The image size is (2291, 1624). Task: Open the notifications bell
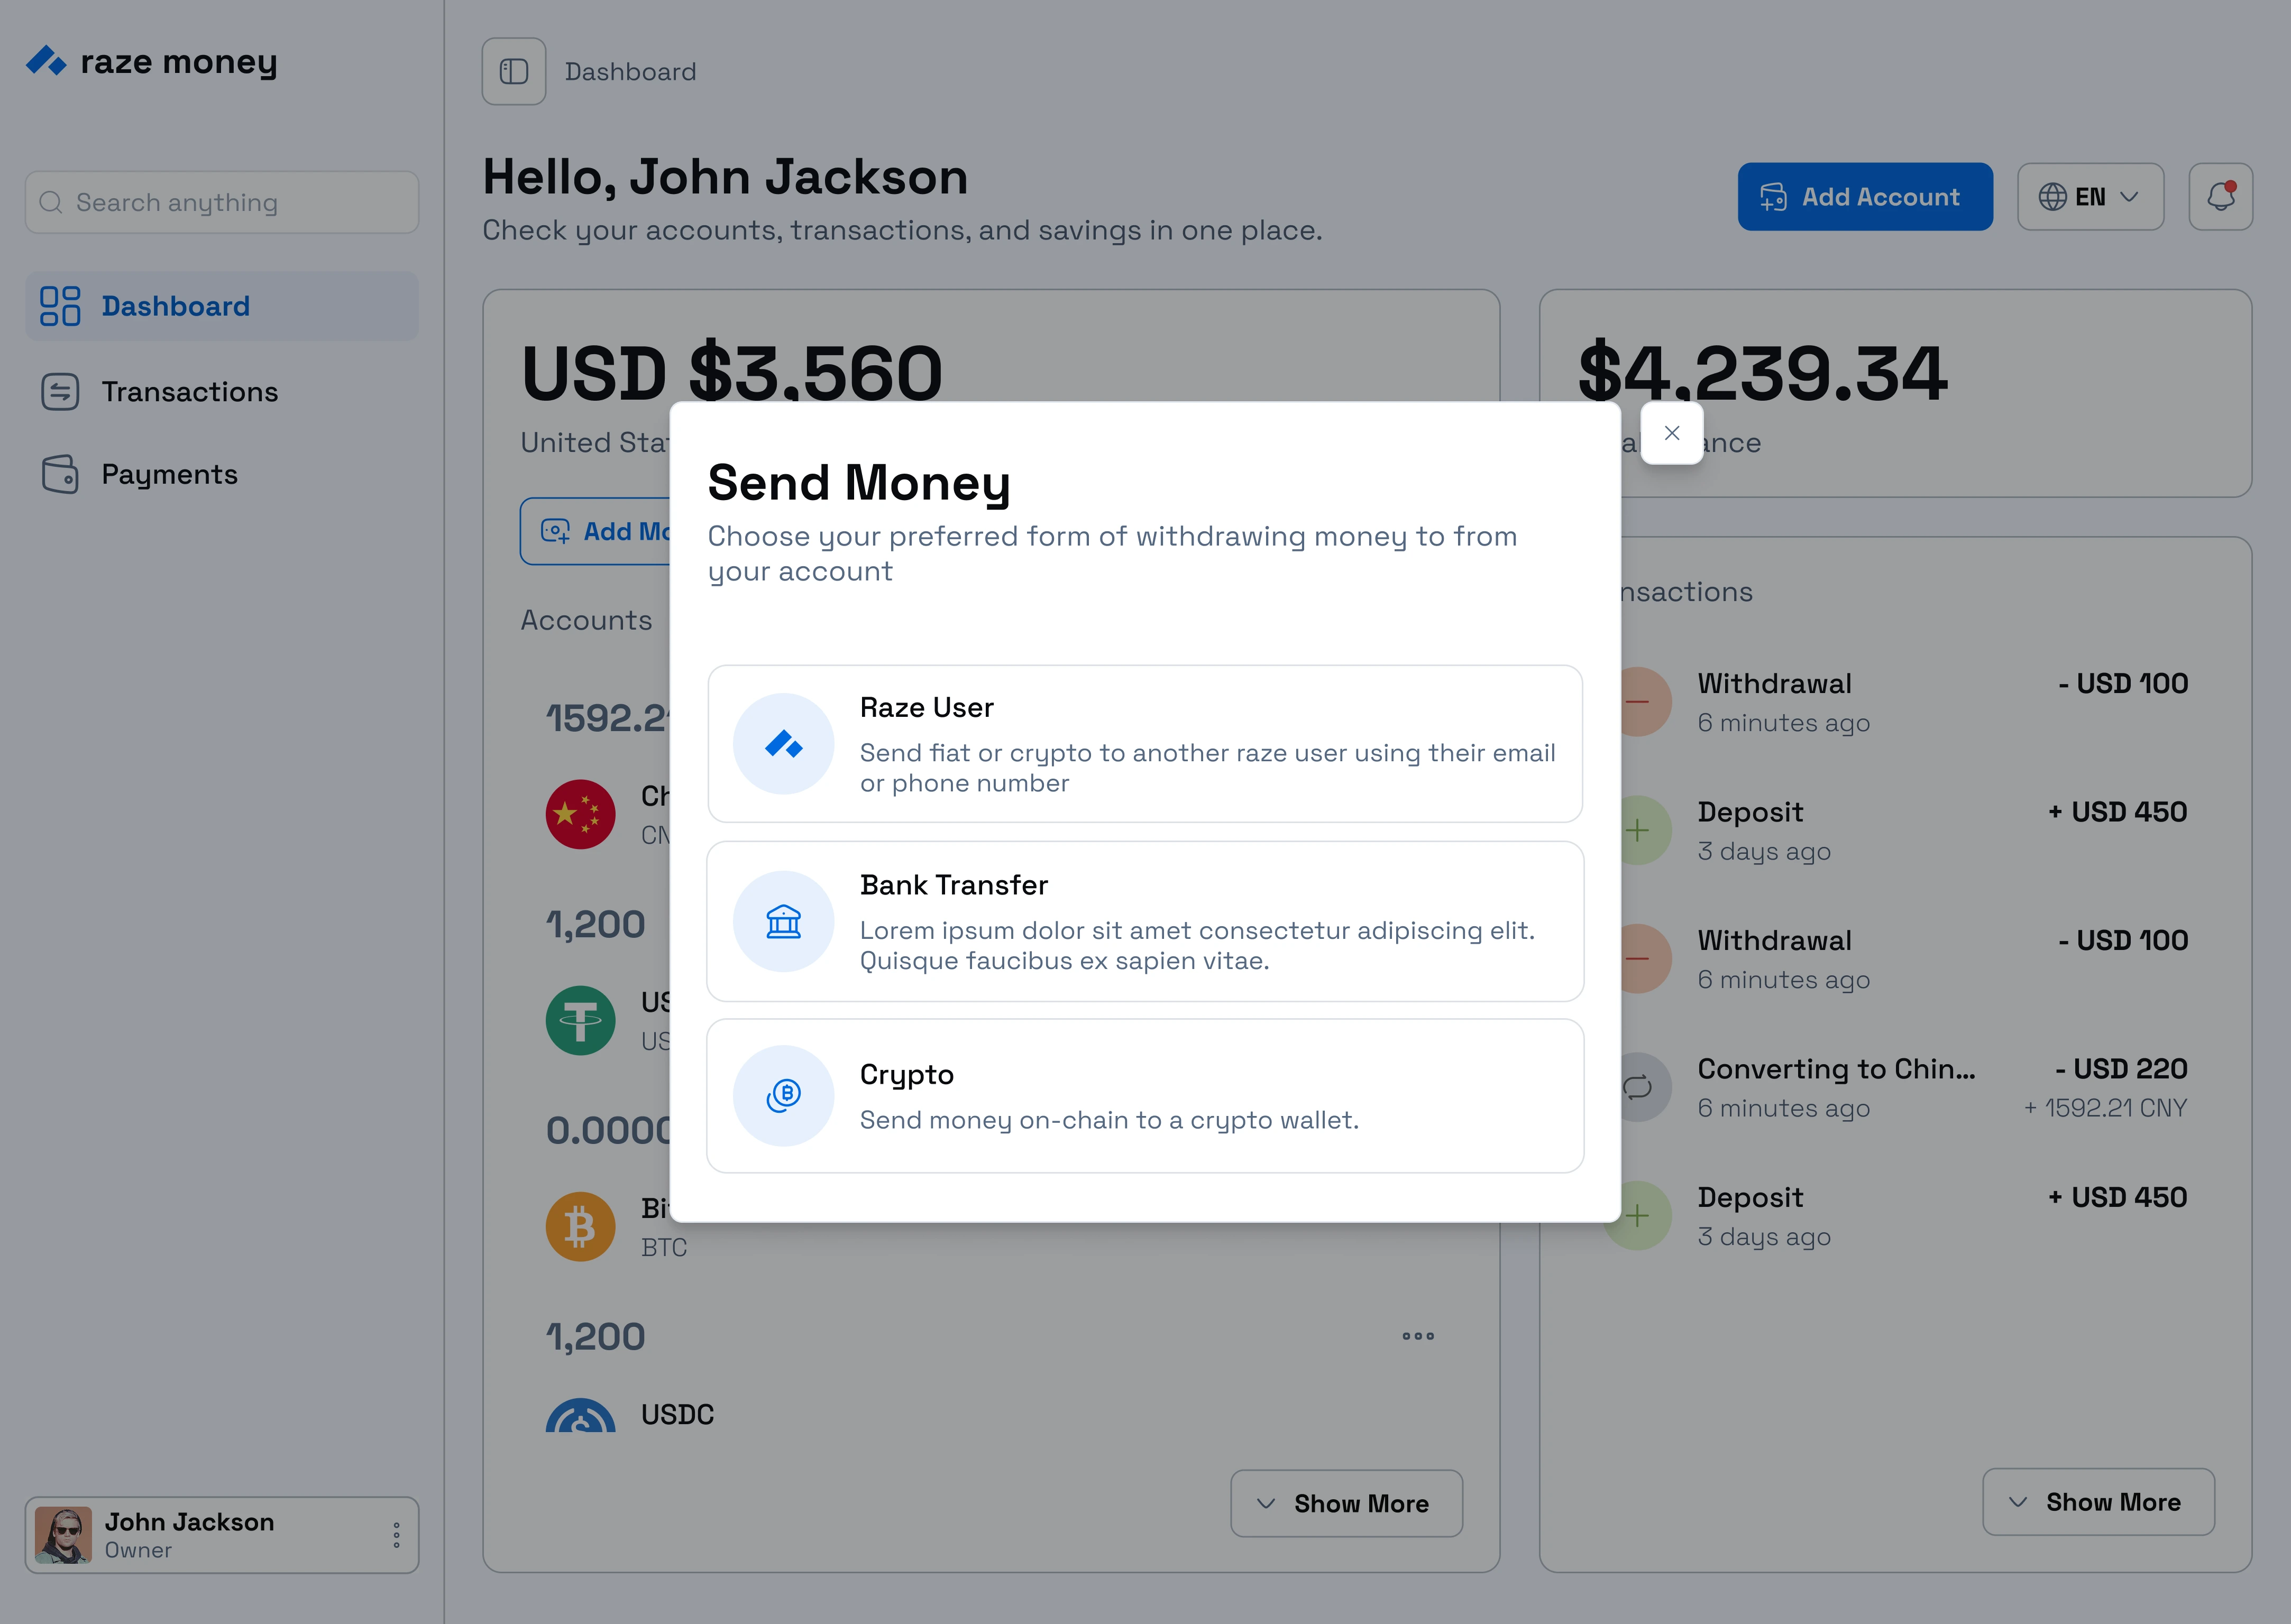pyautogui.click(x=2220, y=197)
